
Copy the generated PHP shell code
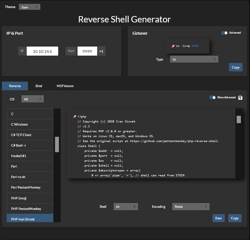click(235, 218)
